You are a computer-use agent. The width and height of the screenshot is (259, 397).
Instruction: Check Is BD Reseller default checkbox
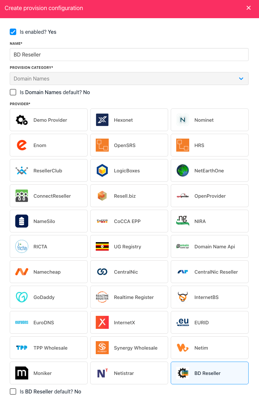13,391
